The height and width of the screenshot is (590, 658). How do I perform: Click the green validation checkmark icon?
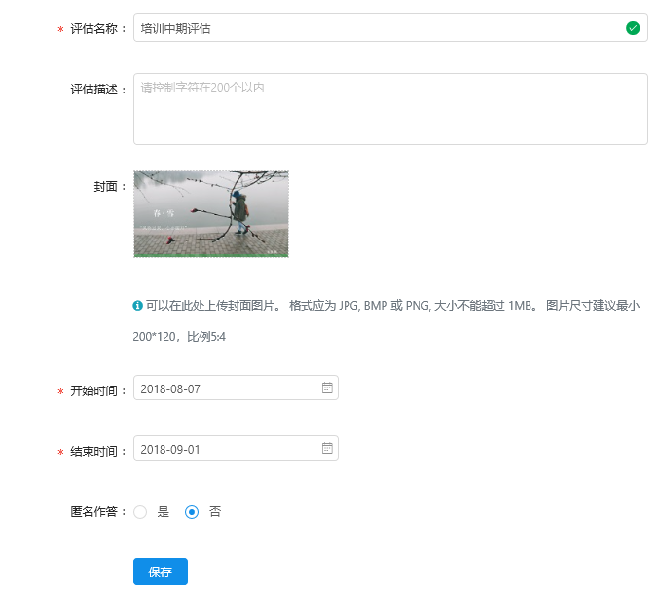633,28
